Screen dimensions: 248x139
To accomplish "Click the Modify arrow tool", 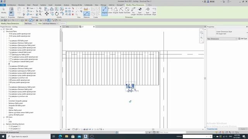I will (x=3, y=10).
